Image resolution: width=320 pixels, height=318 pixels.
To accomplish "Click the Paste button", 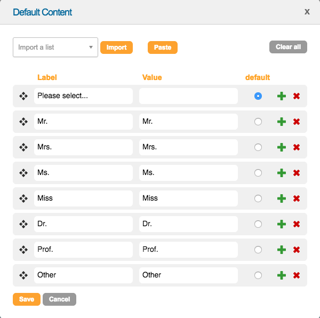I will click(x=162, y=47).
